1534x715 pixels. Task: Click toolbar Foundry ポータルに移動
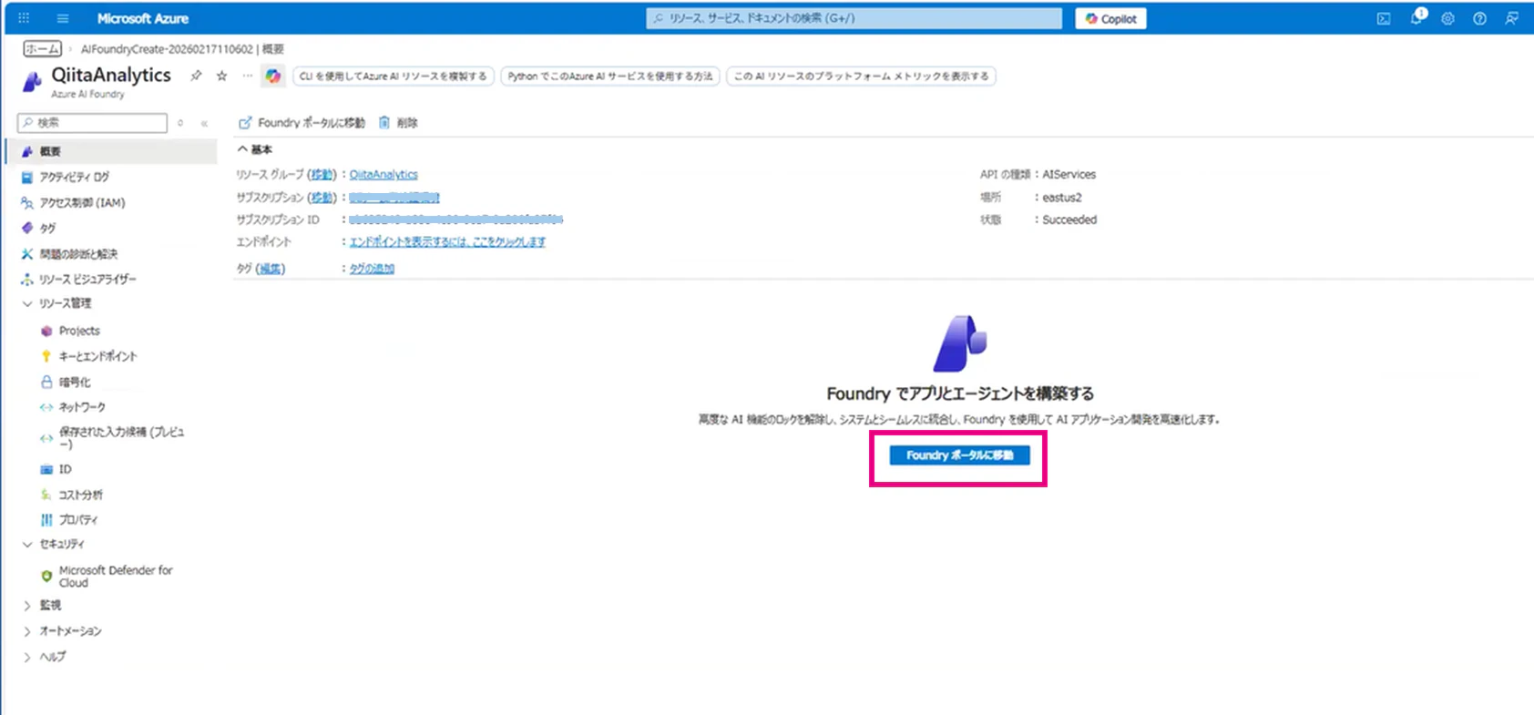[x=302, y=123]
